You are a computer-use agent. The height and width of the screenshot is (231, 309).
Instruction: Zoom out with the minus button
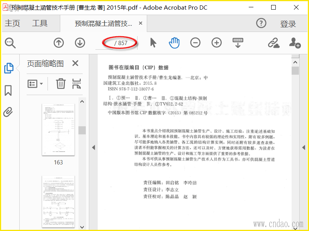pos(195,43)
